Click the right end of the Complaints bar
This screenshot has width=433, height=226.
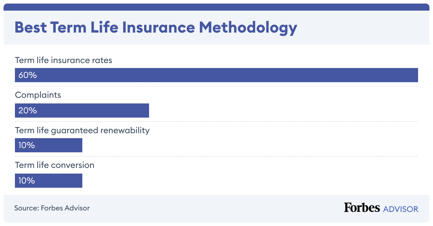tap(146, 111)
